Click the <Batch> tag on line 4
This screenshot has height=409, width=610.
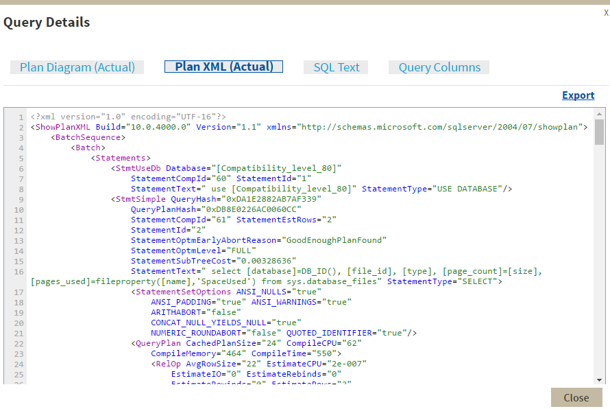pos(88,148)
